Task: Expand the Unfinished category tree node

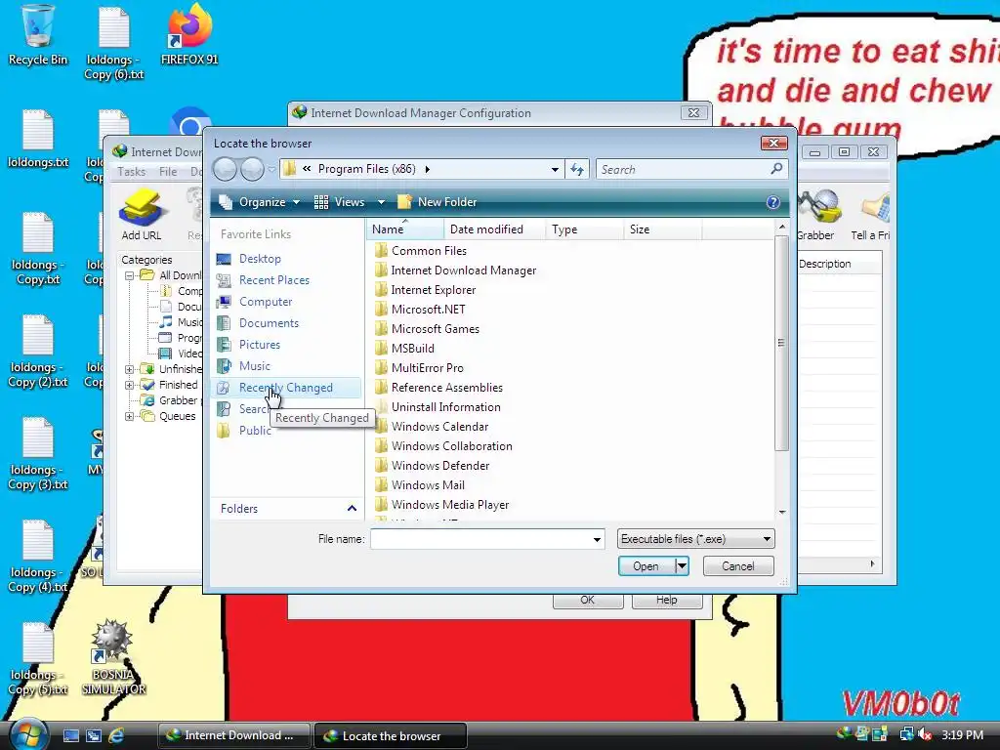Action: (x=130, y=369)
